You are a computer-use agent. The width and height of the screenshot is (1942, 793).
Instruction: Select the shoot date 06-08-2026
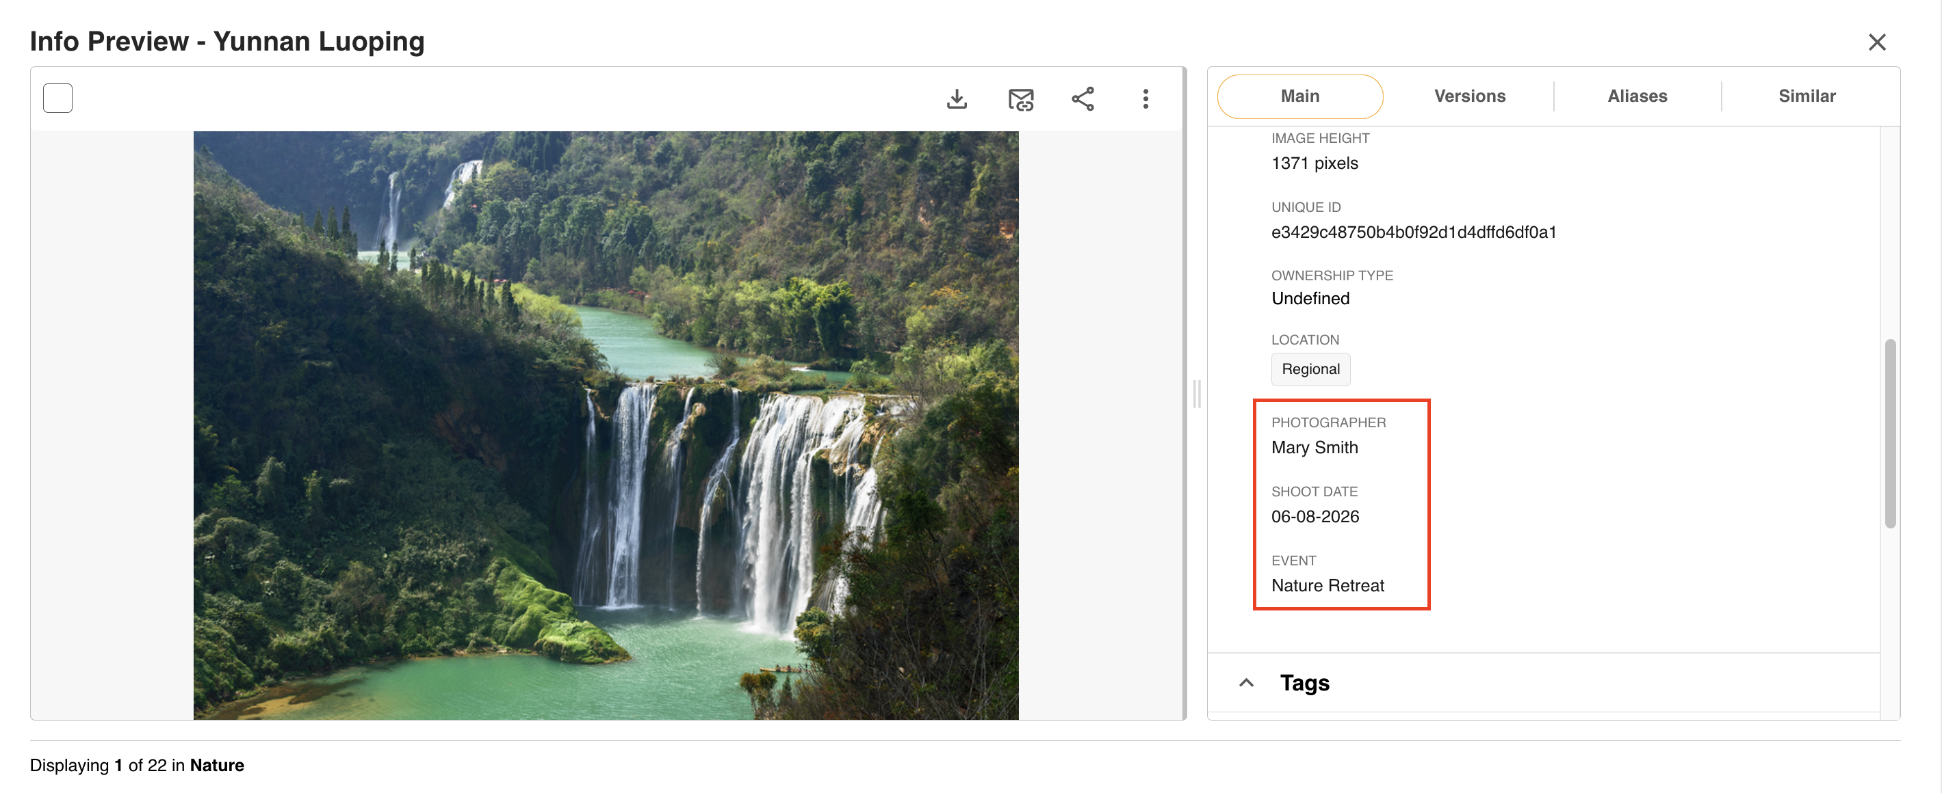[x=1315, y=517]
